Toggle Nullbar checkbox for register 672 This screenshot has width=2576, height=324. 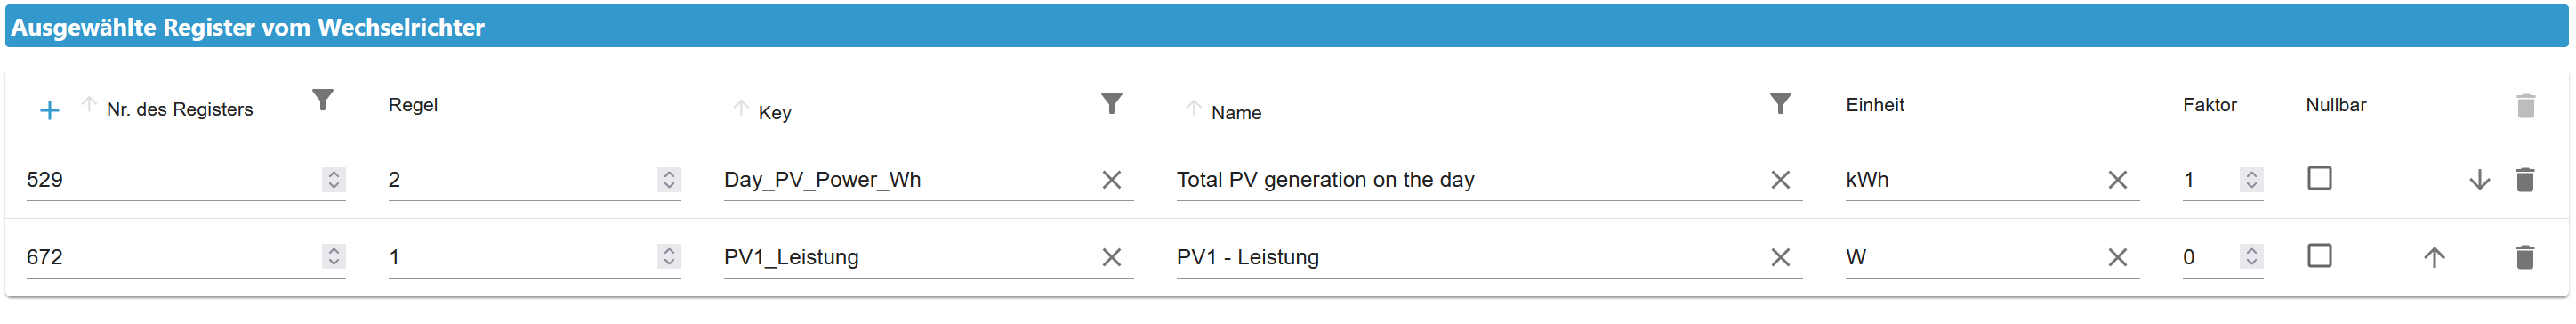pos(2319,255)
